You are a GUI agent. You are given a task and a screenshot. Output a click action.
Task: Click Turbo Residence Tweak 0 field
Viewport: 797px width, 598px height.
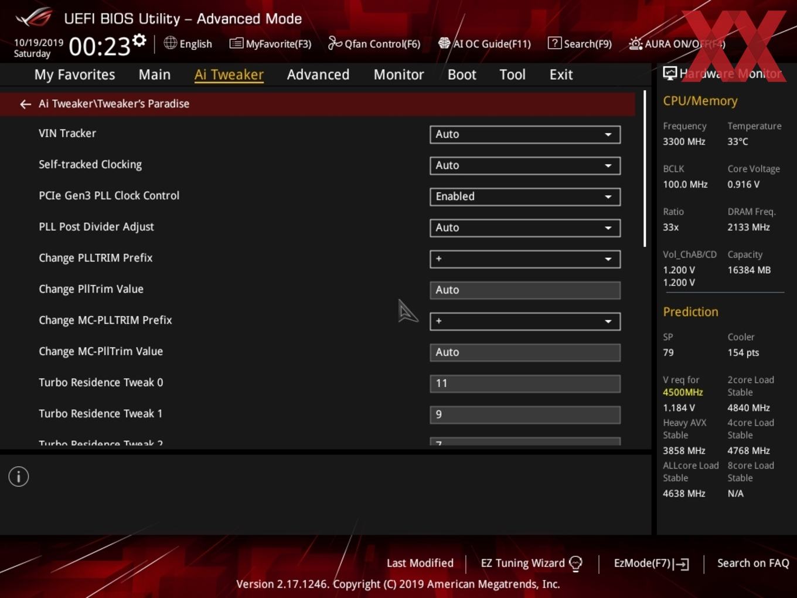(525, 383)
